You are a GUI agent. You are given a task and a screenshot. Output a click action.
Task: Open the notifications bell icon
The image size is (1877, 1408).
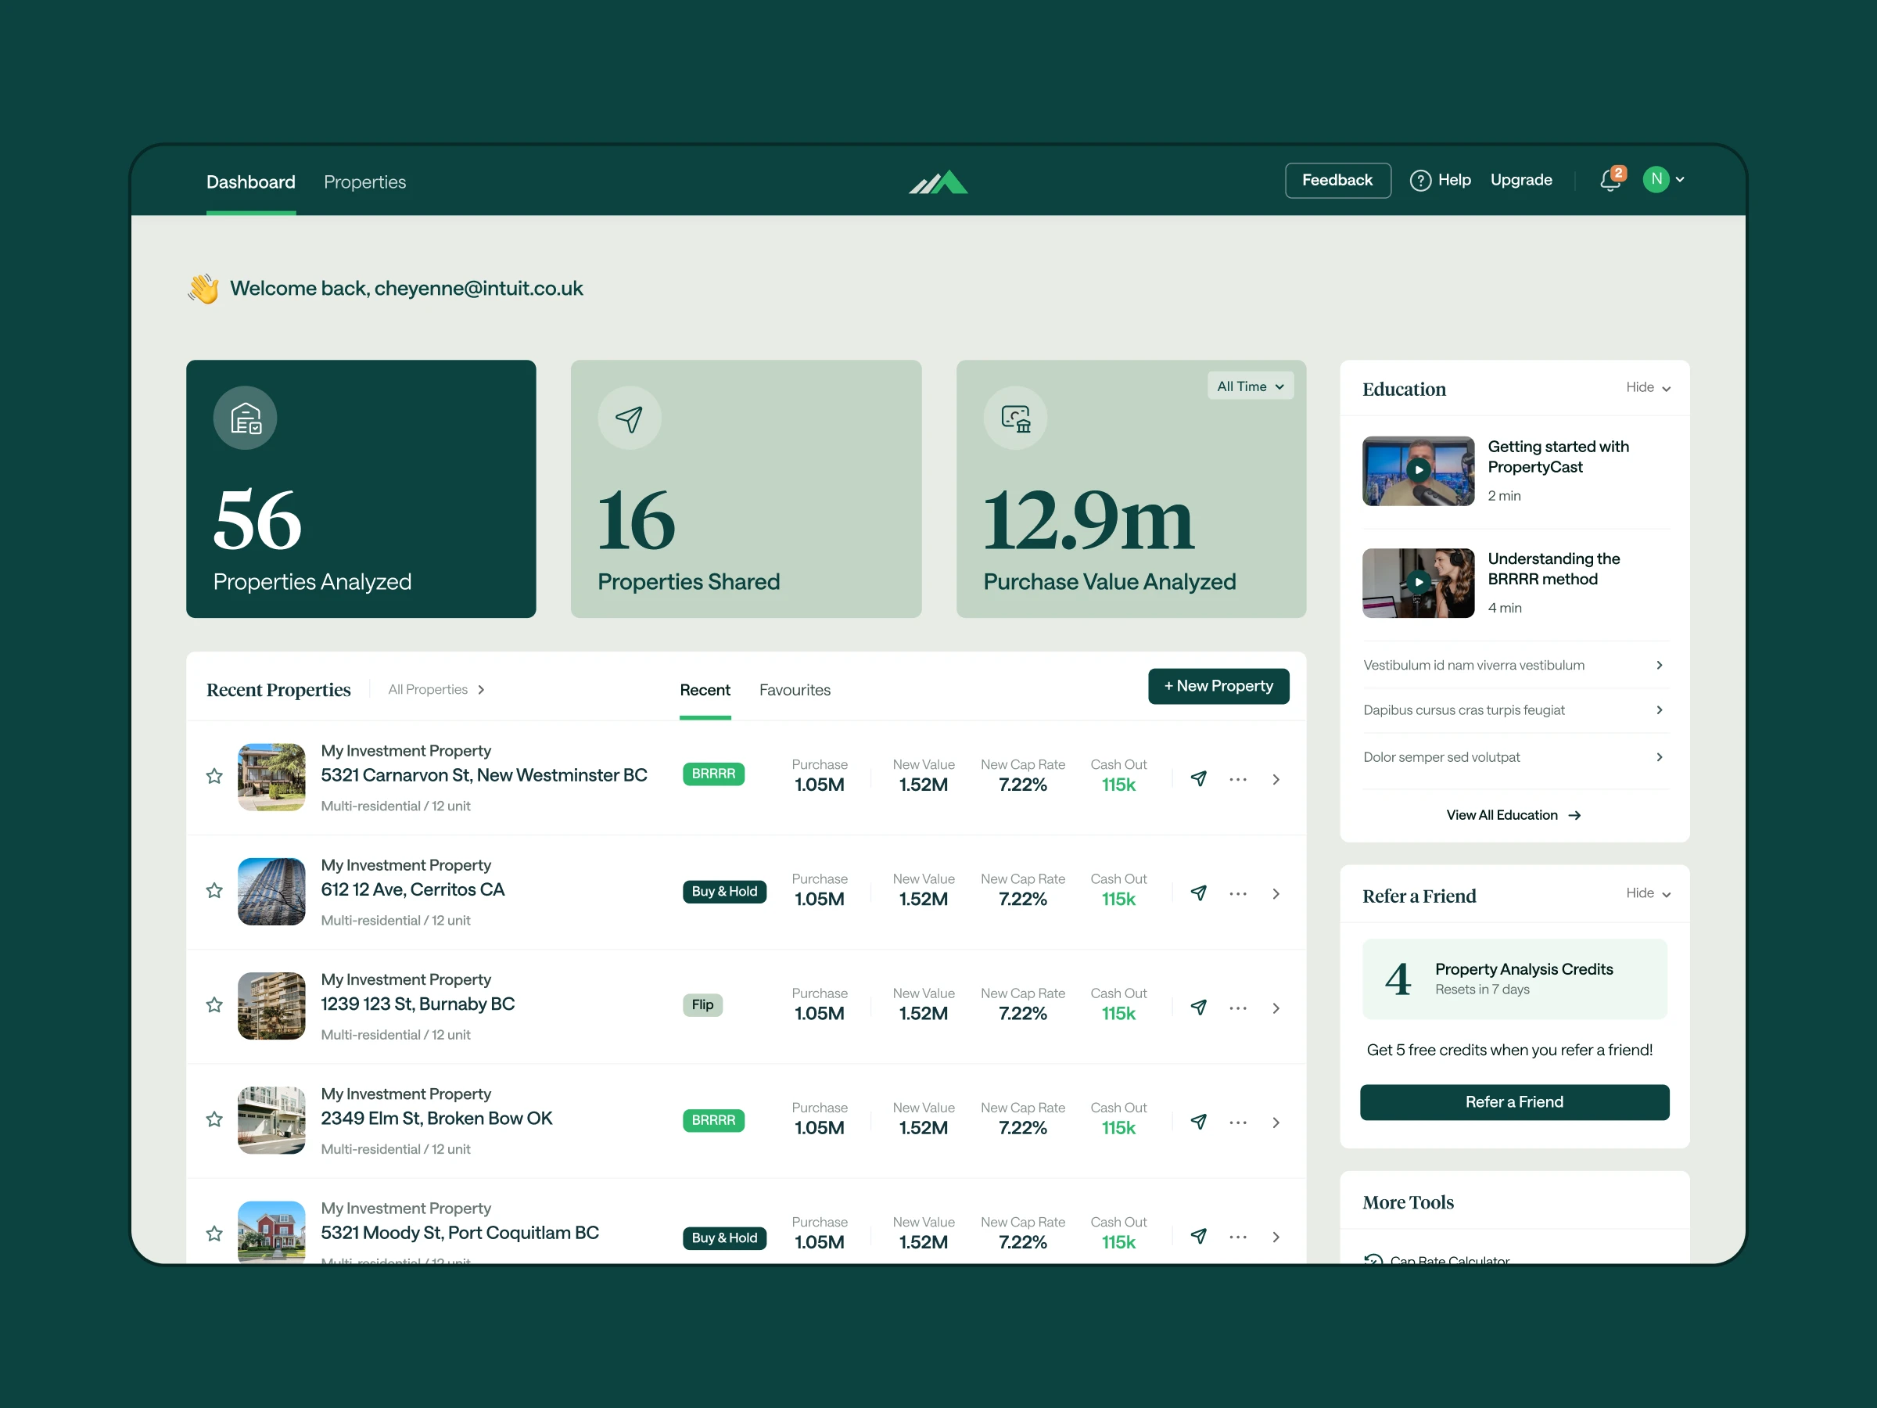(x=1610, y=181)
